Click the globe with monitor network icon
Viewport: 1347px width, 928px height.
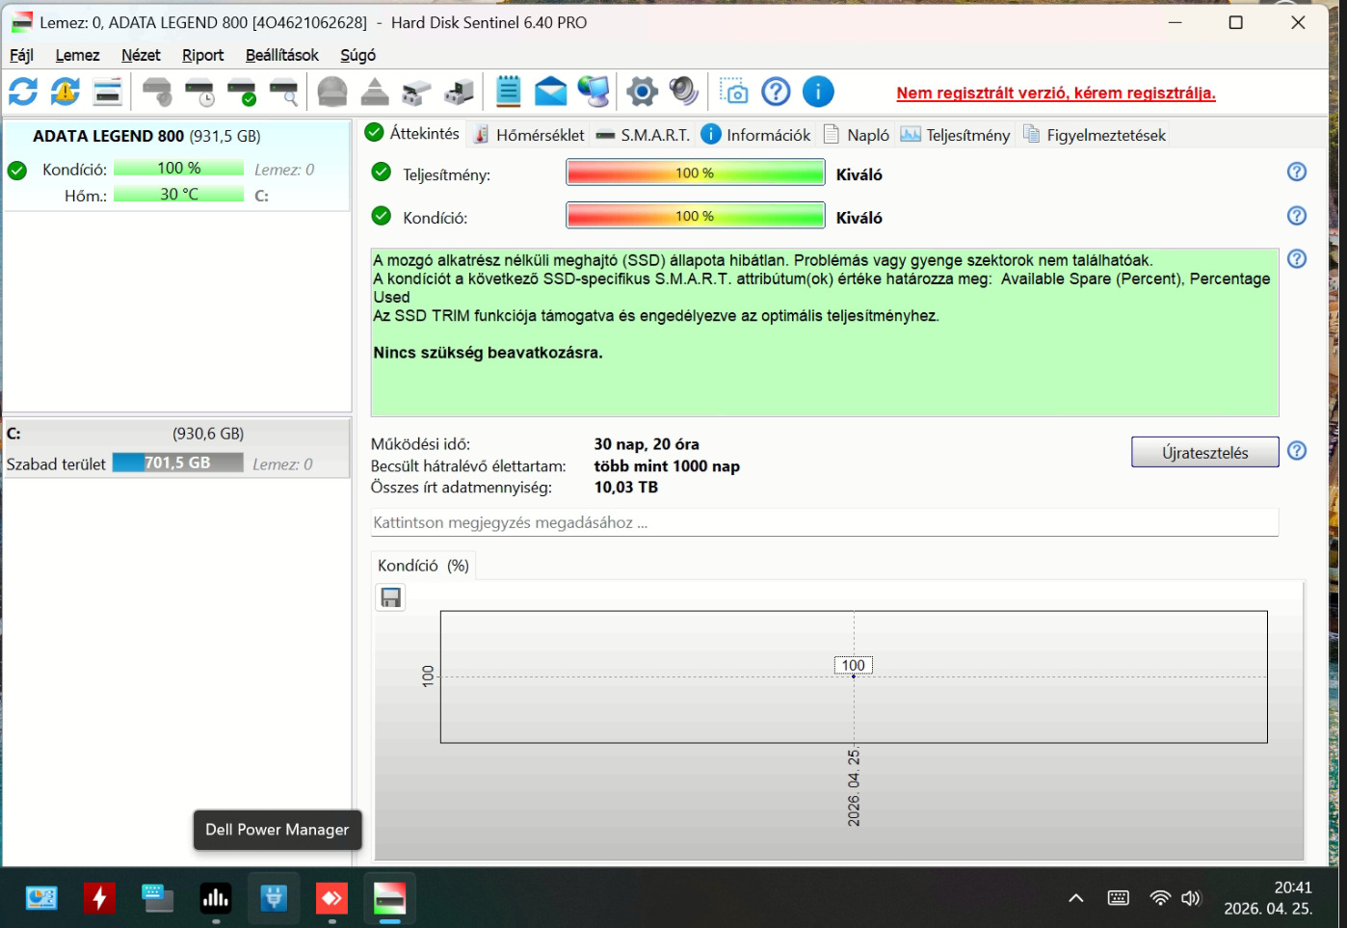[594, 93]
